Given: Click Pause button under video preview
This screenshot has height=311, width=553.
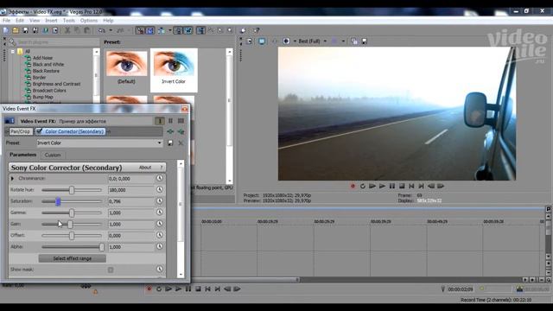Looking at the screenshot, I should (x=391, y=186).
